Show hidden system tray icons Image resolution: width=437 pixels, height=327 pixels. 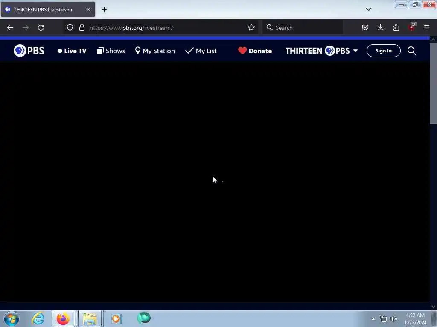pos(373,319)
